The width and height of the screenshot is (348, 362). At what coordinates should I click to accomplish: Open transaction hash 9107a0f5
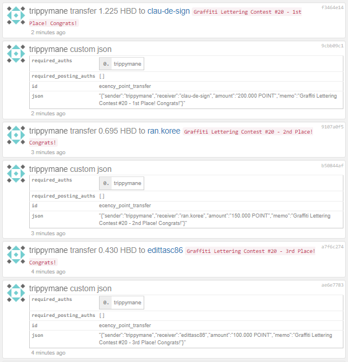pos(333,127)
